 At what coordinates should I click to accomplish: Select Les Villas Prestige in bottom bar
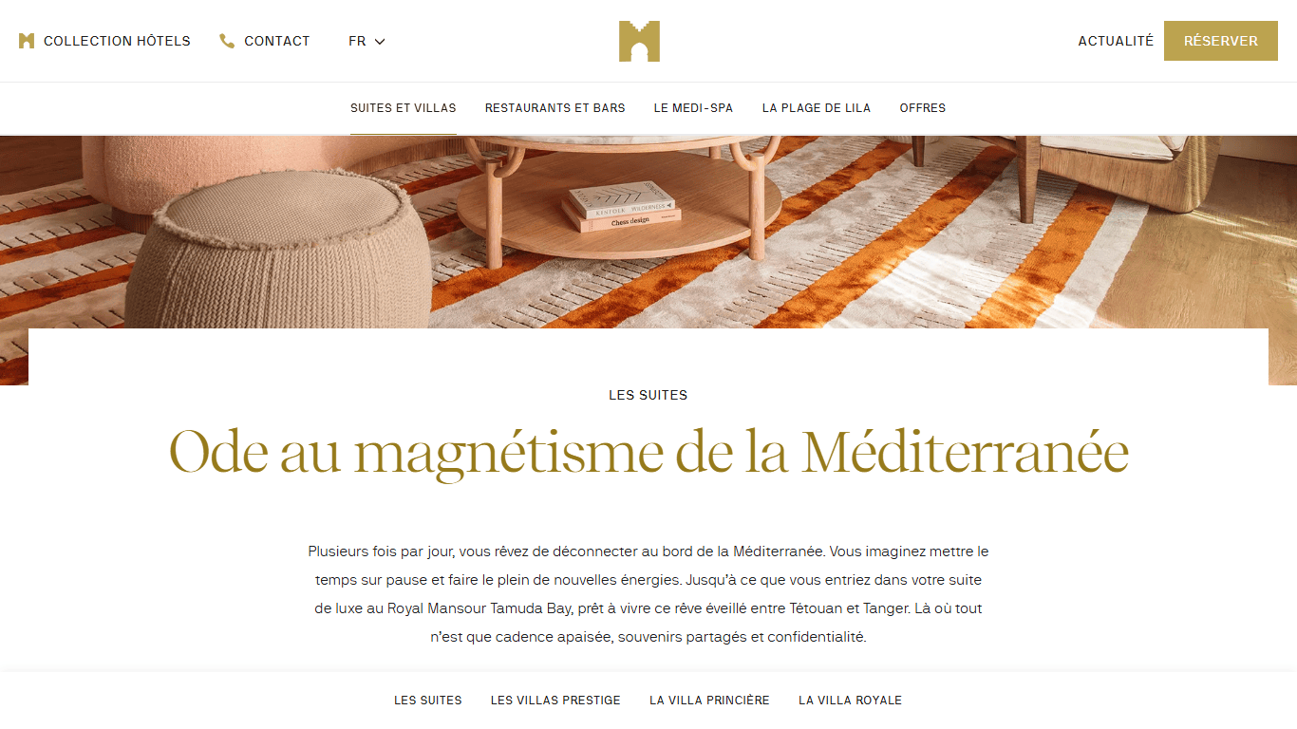pyautogui.click(x=555, y=701)
